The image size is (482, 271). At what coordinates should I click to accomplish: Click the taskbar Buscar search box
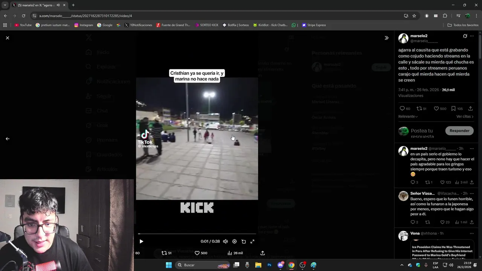click(x=203, y=265)
